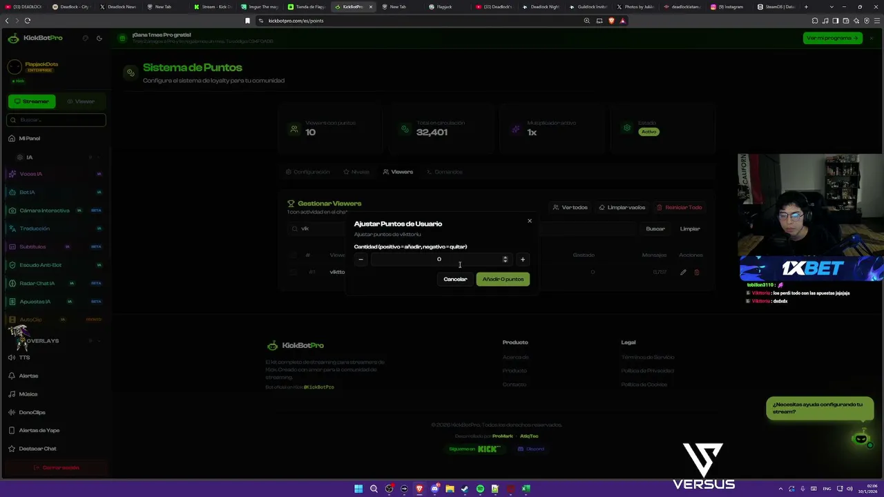884x497 pixels.
Task: Click Limpiar vacíos button
Action: [622, 207]
